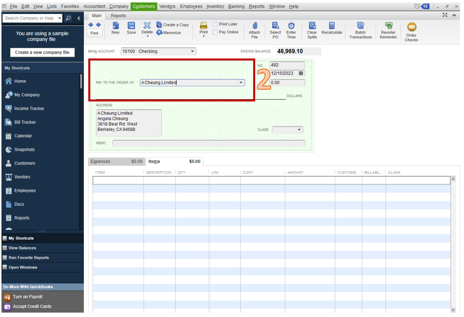Viewport: 464px width, 317px height.
Task: Open the Print button dropdown arrow
Action: pos(203,36)
